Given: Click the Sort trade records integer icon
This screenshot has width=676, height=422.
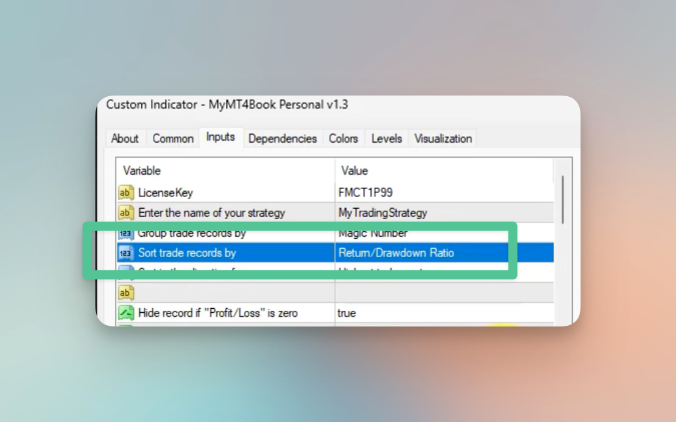Looking at the screenshot, I should coord(126,253).
